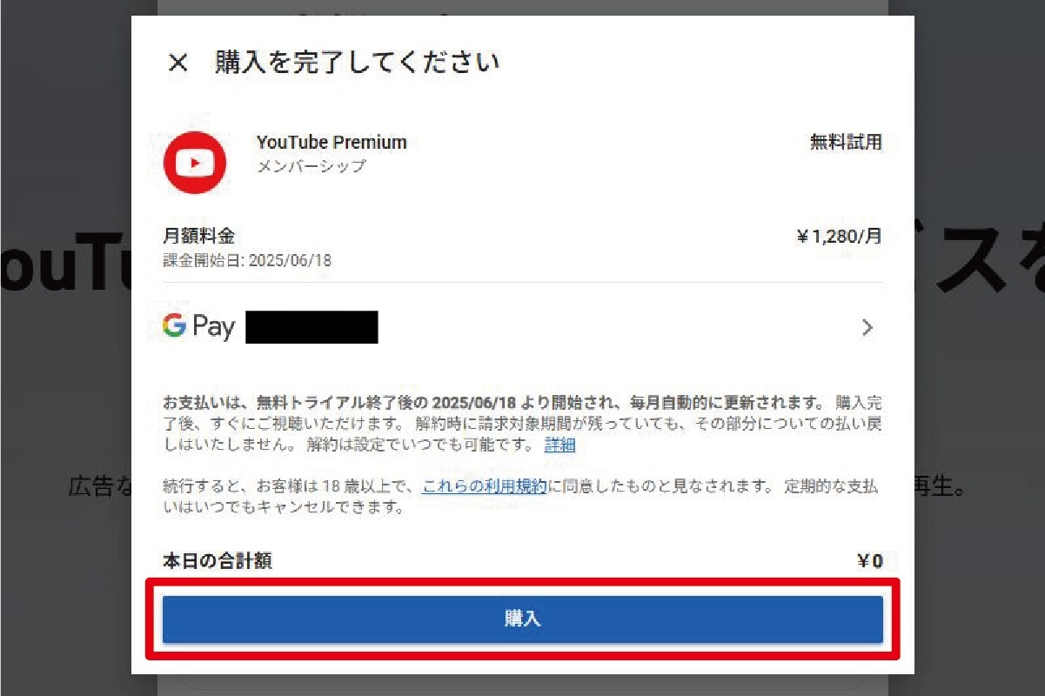Image resolution: width=1045 pixels, height=696 pixels.
Task: Click the 課金開始日 billing start date line
Action: 247,260
